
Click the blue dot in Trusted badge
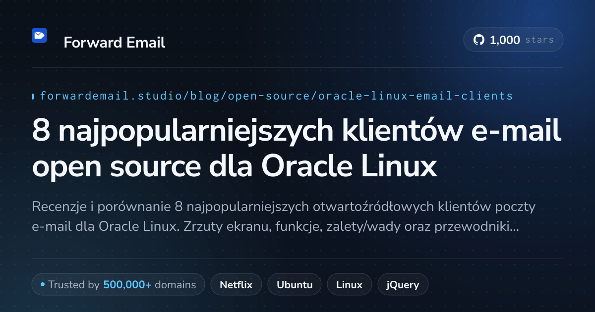click(43, 285)
